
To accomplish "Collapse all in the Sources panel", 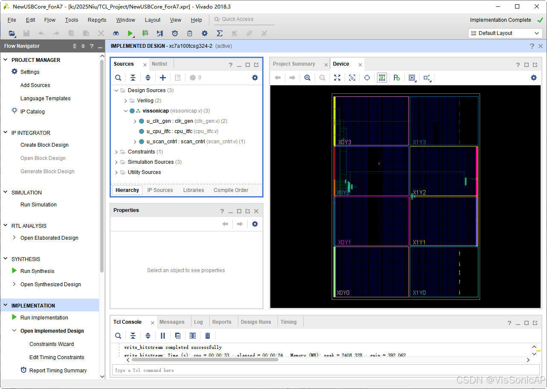I will coord(133,78).
